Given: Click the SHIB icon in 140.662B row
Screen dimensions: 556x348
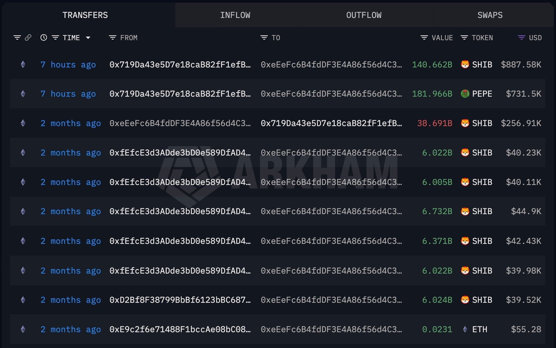Looking at the screenshot, I should (465, 65).
